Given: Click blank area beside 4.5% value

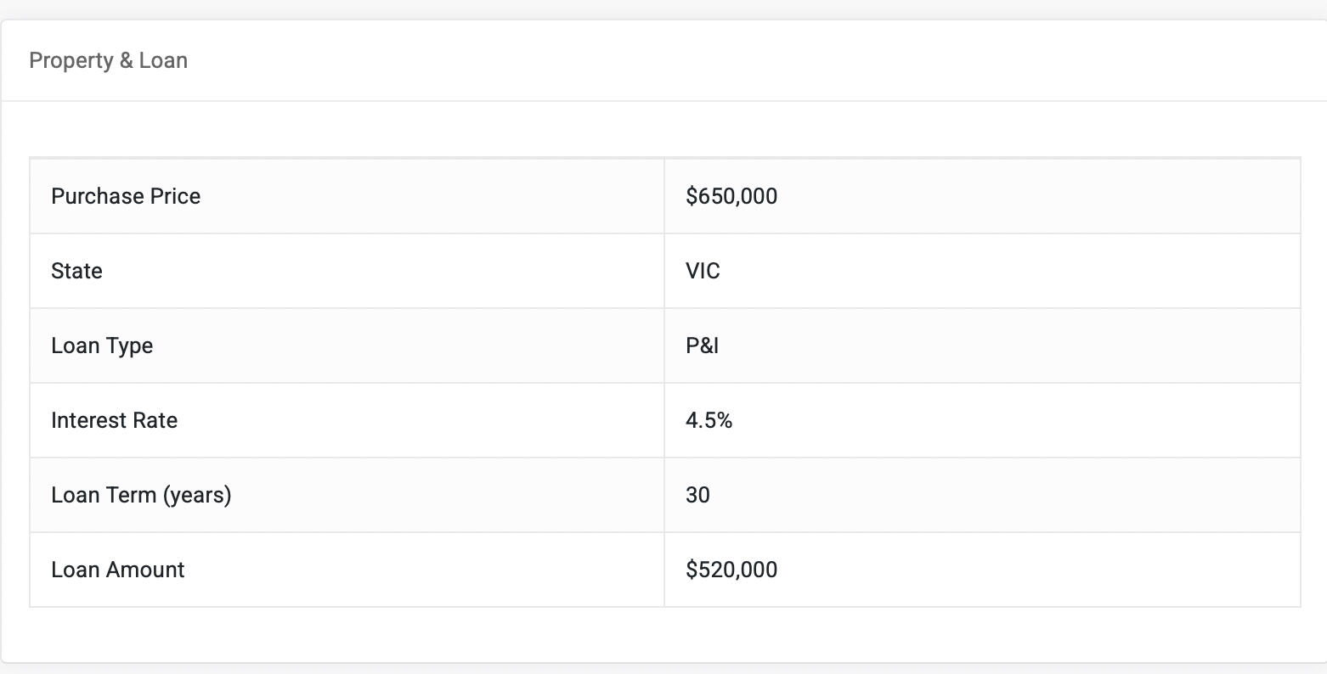Looking at the screenshot, I should click(x=1019, y=420).
